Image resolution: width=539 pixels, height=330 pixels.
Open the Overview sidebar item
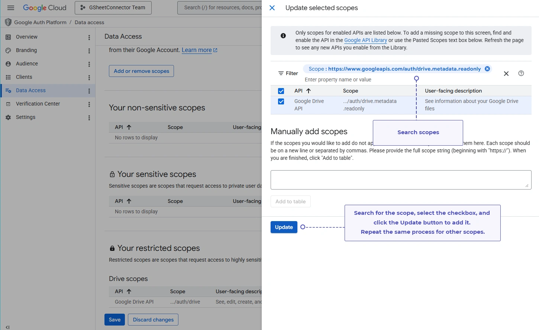point(27,37)
